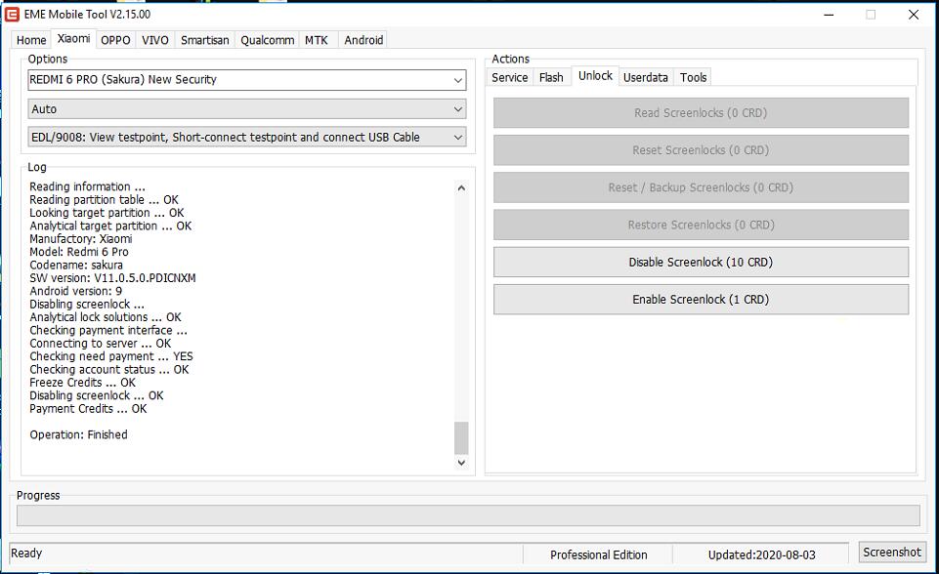939x574 pixels.
Task: Open the Service actions tab
Action: tap(510, 77)
